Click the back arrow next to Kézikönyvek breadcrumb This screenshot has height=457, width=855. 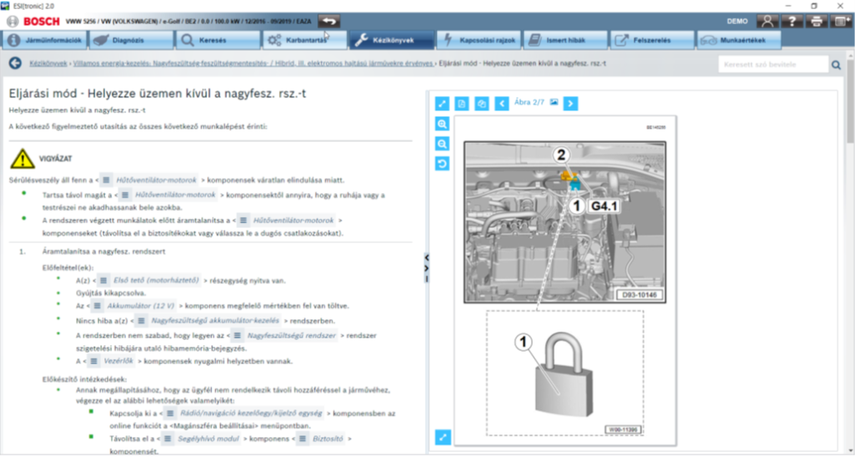(x=14, y=63)
